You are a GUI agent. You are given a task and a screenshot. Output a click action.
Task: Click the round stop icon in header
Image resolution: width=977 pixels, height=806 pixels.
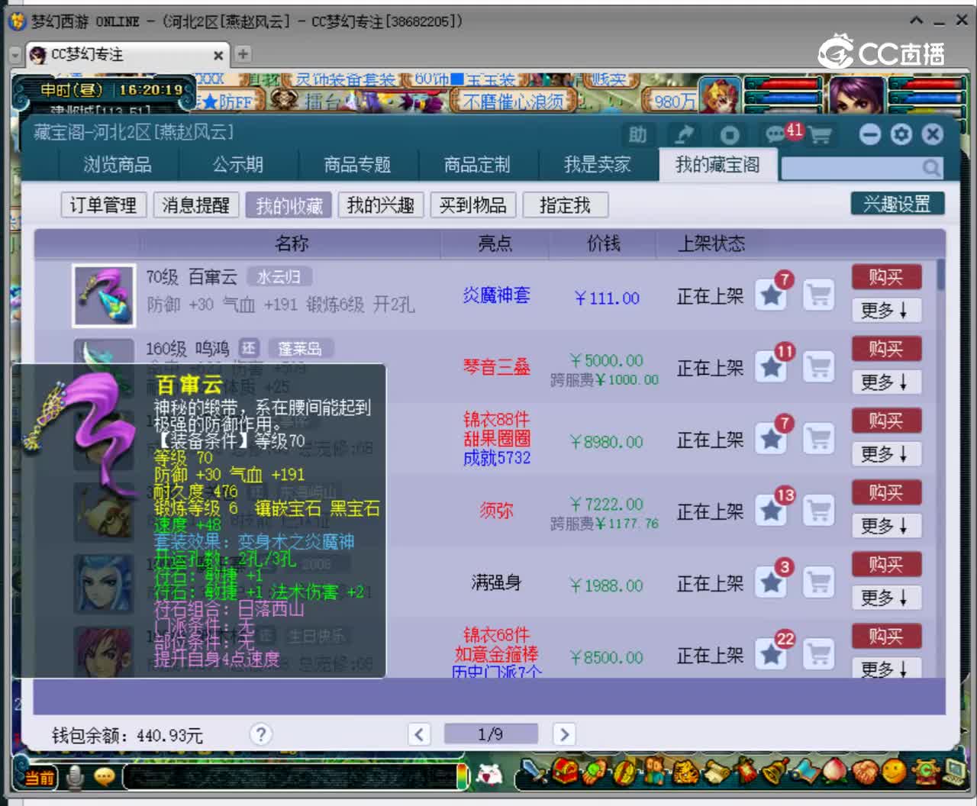pos(730,135)
